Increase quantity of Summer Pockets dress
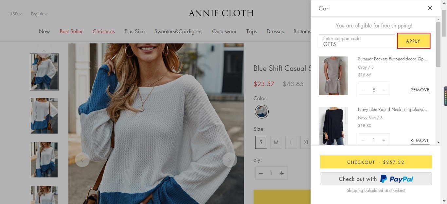The height and width of the screenshot is (204, 447). 384,90
